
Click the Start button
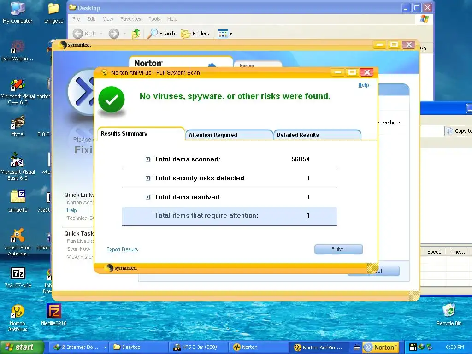tap(22, 347)
